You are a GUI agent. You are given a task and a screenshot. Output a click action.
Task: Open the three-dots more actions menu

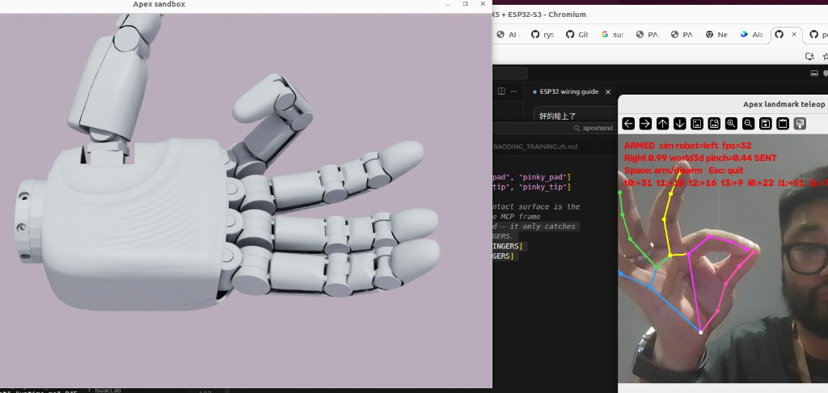(513, 91)
